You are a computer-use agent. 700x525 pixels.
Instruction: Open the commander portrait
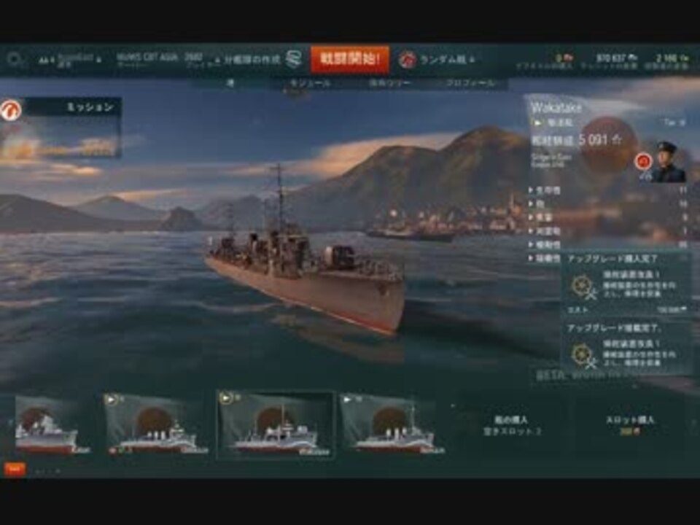tap(669, 162)
